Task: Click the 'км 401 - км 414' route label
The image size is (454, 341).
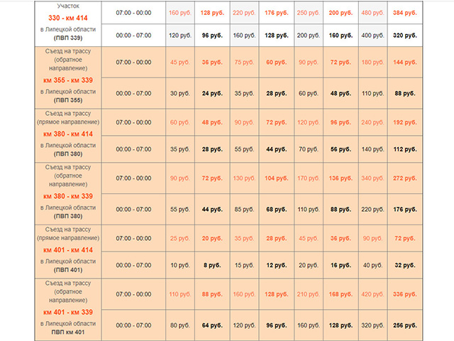Action: click(68, 250)
